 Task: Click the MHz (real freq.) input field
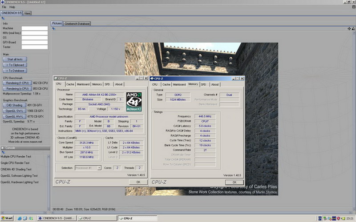pos(35,33)
